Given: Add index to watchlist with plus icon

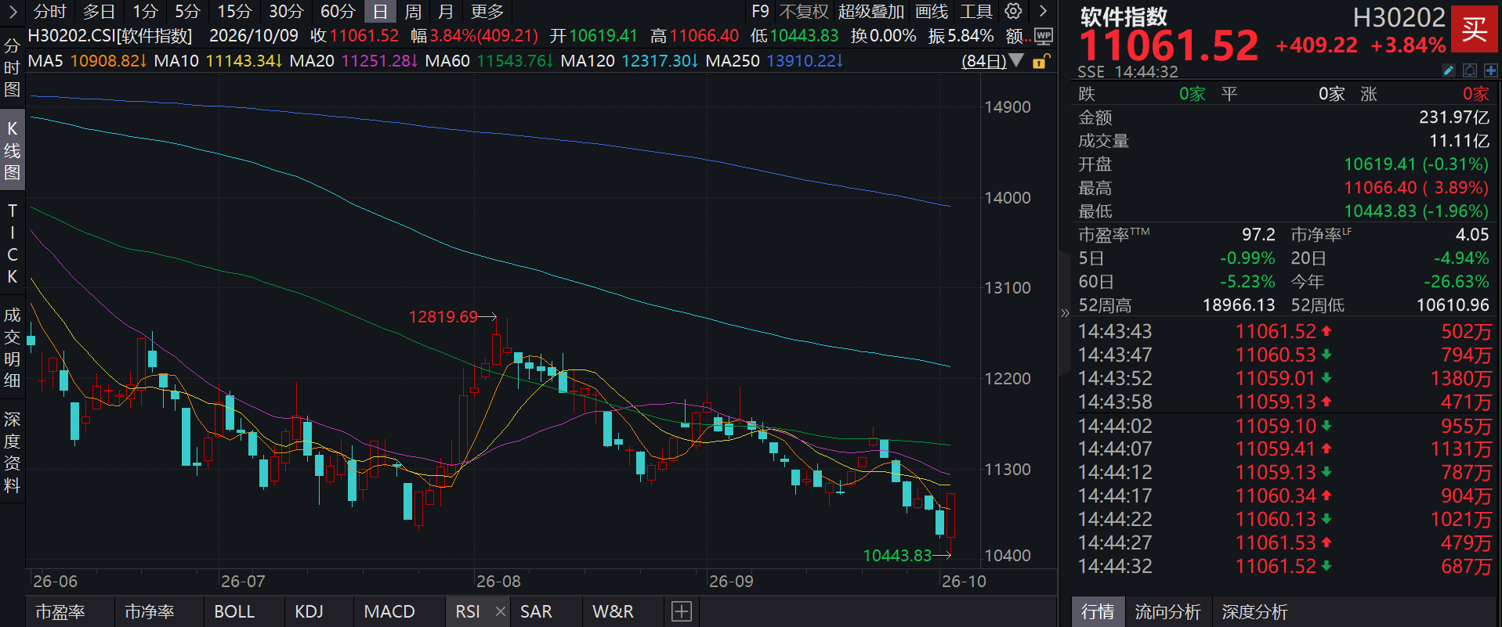Looking at the screenshot, I should 1490,70.
